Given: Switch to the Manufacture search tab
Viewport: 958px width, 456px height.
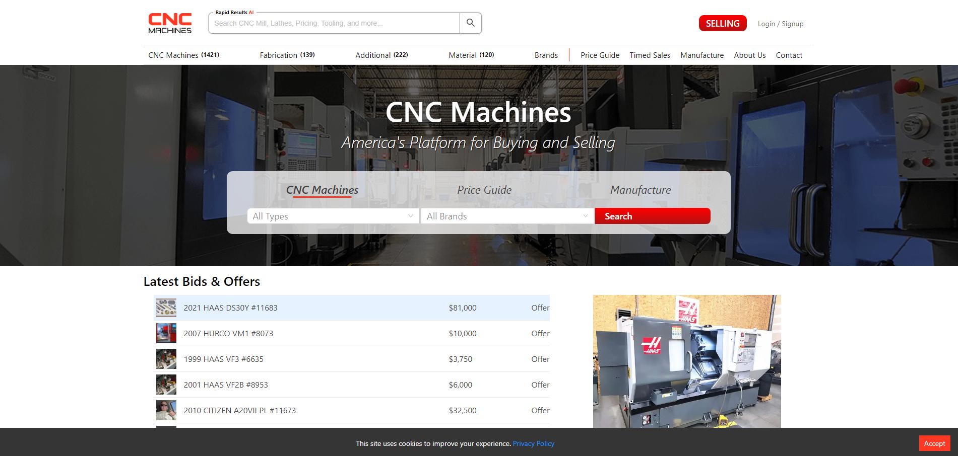Looking at the screenshot, I should [641, 190].
